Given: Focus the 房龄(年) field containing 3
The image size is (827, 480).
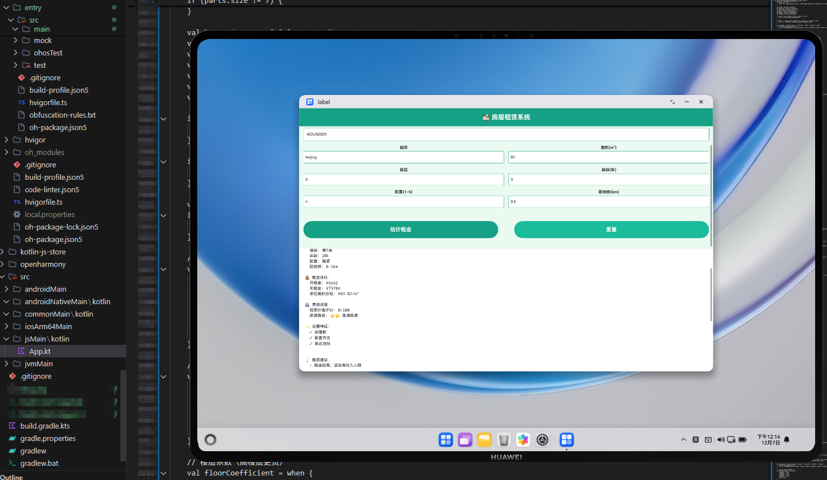Looking at the screenshot, I should coord(608,179).
